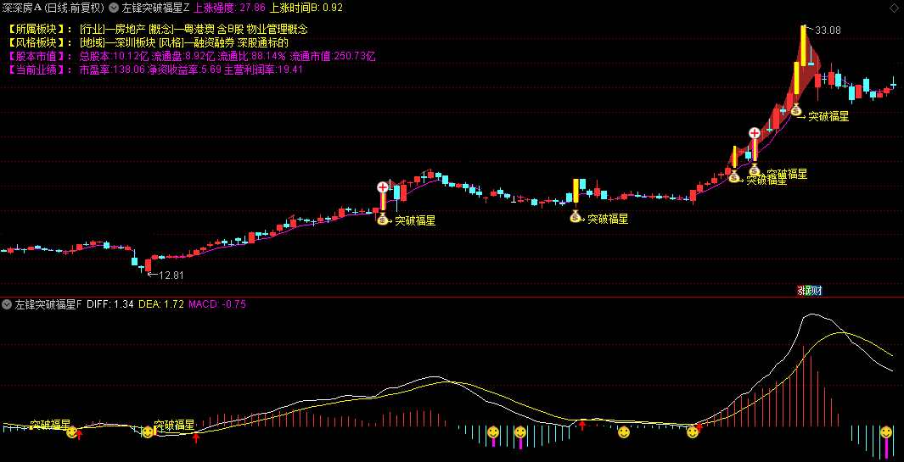Viewport: 904px width, 462px height.
Task: Click the second smiley from the left
Action: (149, 431)
